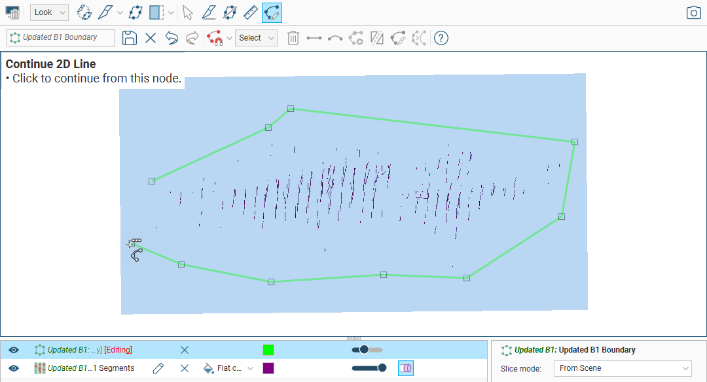Open the Look dropdown
This screenshot has height=382, width=707.
pyautogui.click(x=49, y=12)
